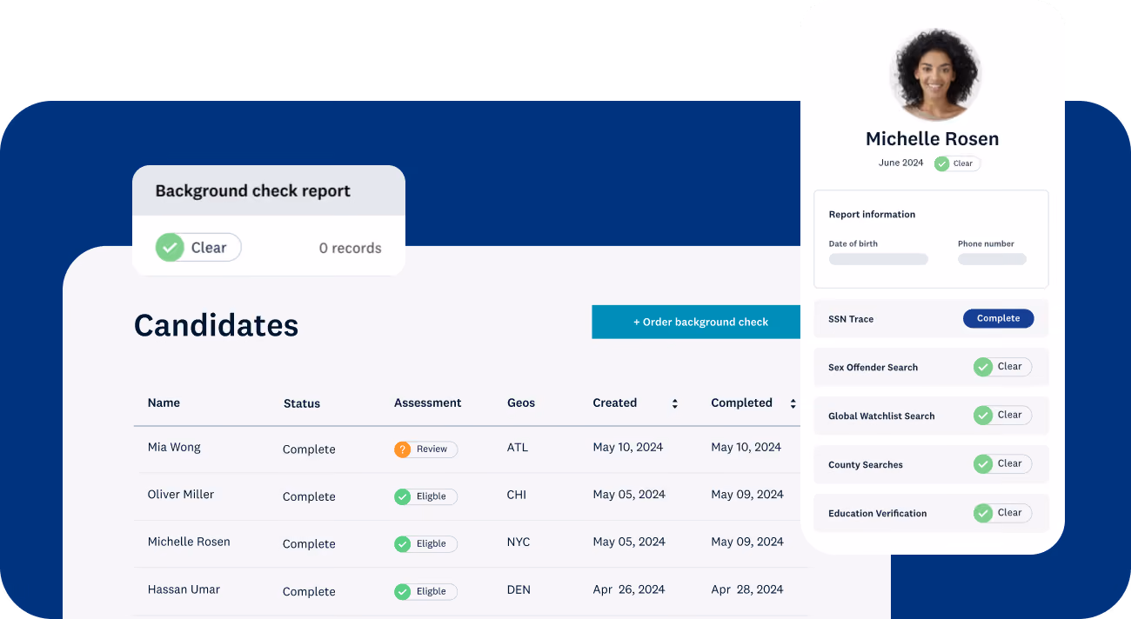Image resolution: width=1131 pixels, height=619 pixels.
Task: Click the green check in Background check report card
Action: [x=171, y=248]
